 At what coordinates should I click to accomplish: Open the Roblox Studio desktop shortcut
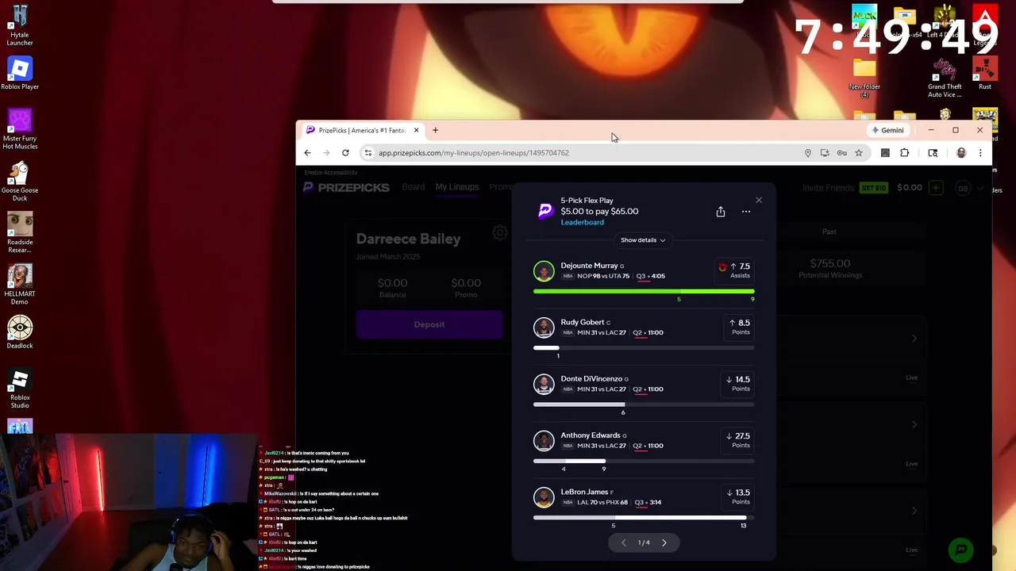pyautogui.click(x=20, y=389)
